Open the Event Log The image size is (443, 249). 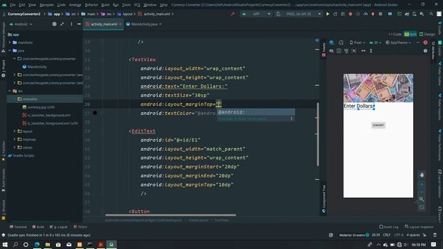[389, 227]
